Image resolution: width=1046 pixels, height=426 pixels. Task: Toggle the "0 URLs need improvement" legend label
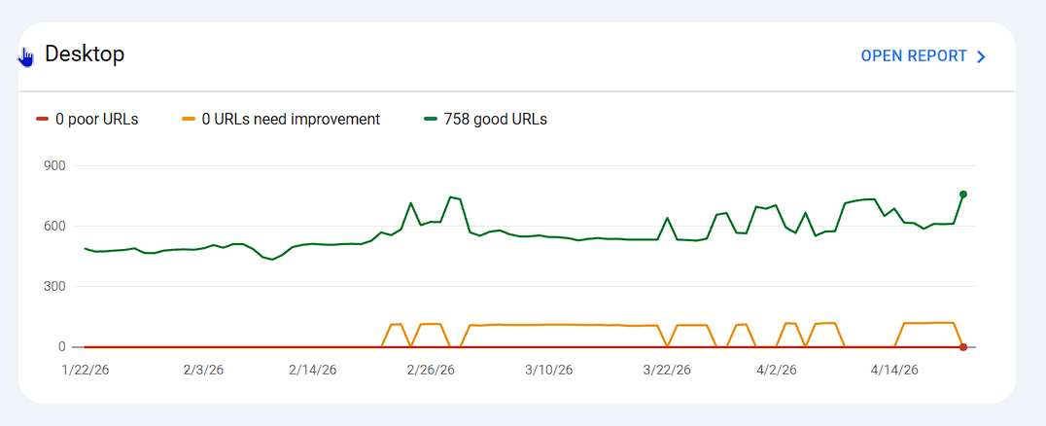[291, 120]
